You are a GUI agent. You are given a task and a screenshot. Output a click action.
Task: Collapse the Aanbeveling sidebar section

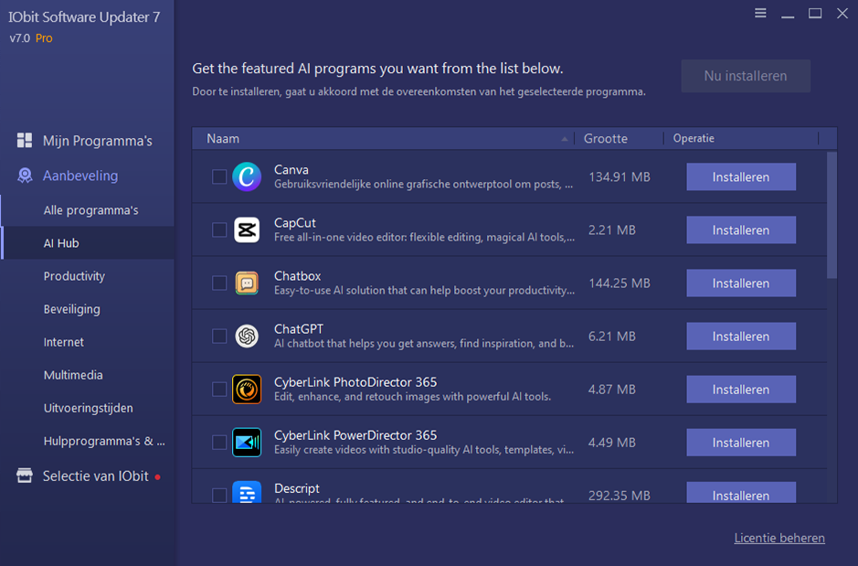pyautogui.click(x=80, y=176)
